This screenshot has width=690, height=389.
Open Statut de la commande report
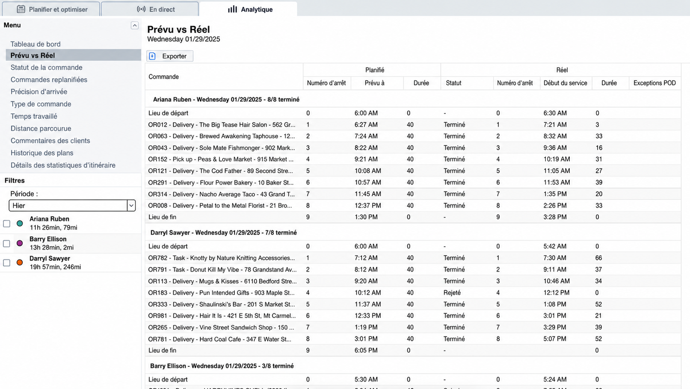tap(47, 68)
